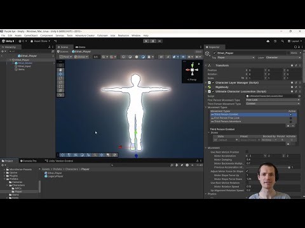Screen dimensions: 305x228
Task: Select the NPCs folder in Project tree
Action: tap(17, 188)
